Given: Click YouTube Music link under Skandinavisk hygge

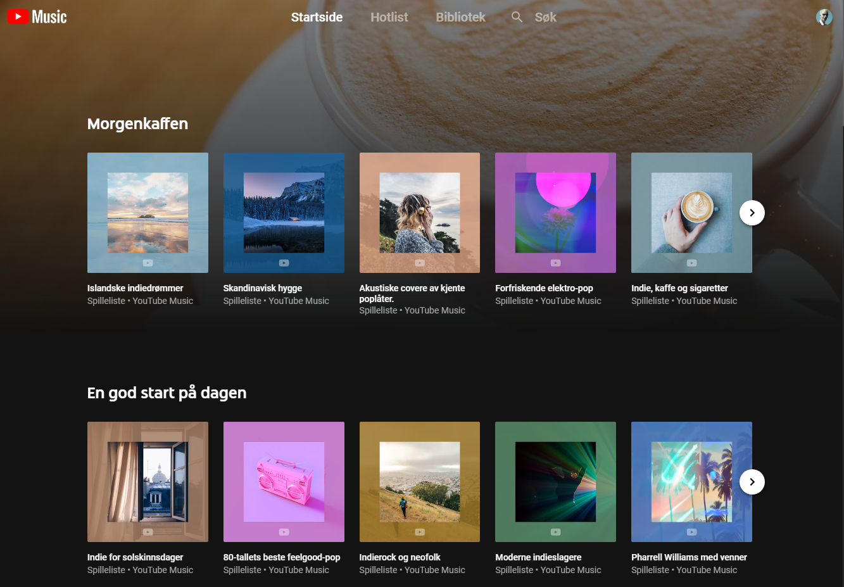Looking at the screenshot, I should click(299, 301).
